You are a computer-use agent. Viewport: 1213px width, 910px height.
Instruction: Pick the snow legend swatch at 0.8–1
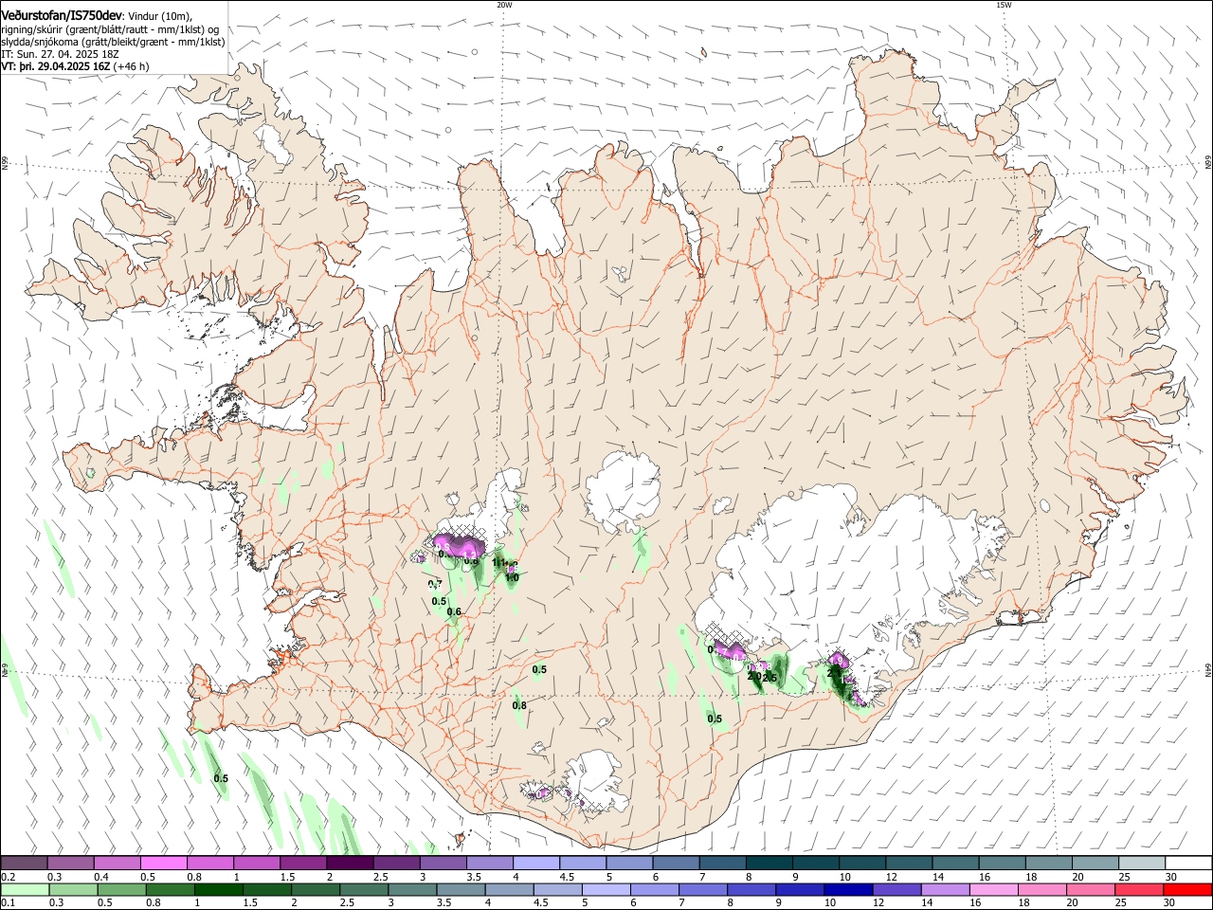point(210,864)
